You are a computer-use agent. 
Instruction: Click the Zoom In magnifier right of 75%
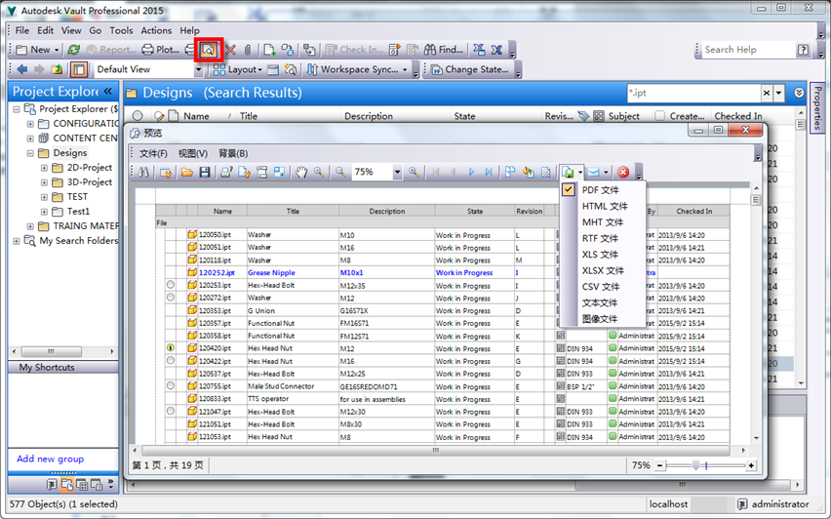[x=414, y=172]
